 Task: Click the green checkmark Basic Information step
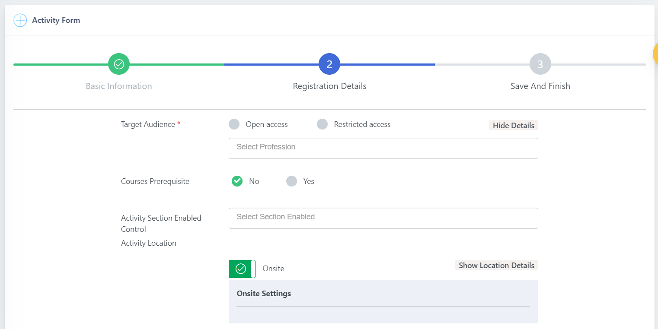pos(119,64)
